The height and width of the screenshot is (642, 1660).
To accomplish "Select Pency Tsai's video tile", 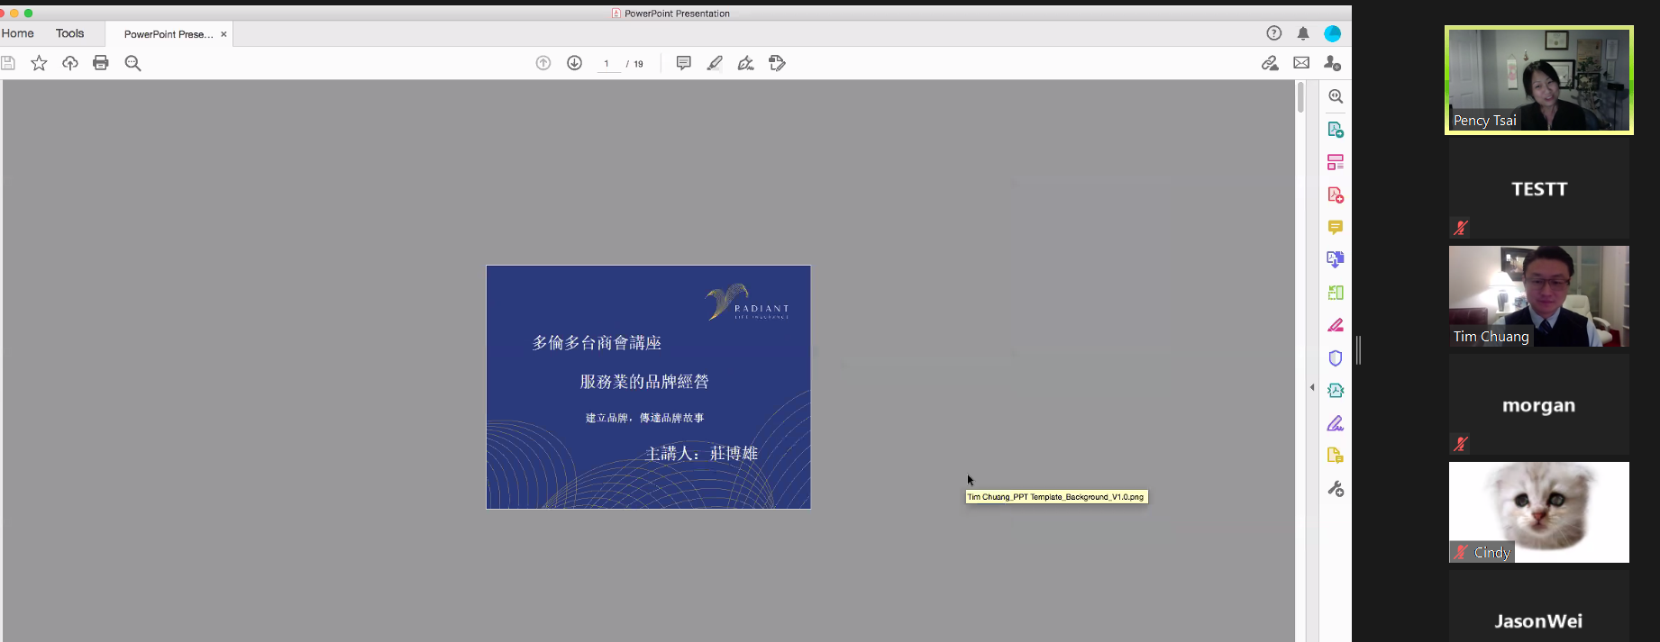I will [x=1539, y=80].
